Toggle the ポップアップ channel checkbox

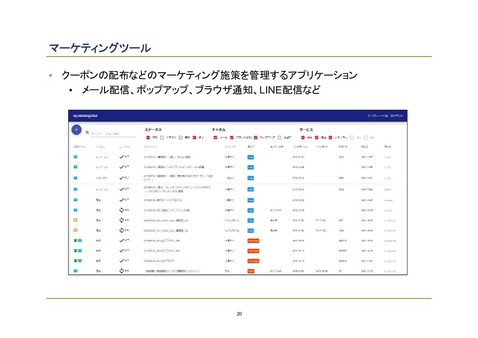point(255,138)
